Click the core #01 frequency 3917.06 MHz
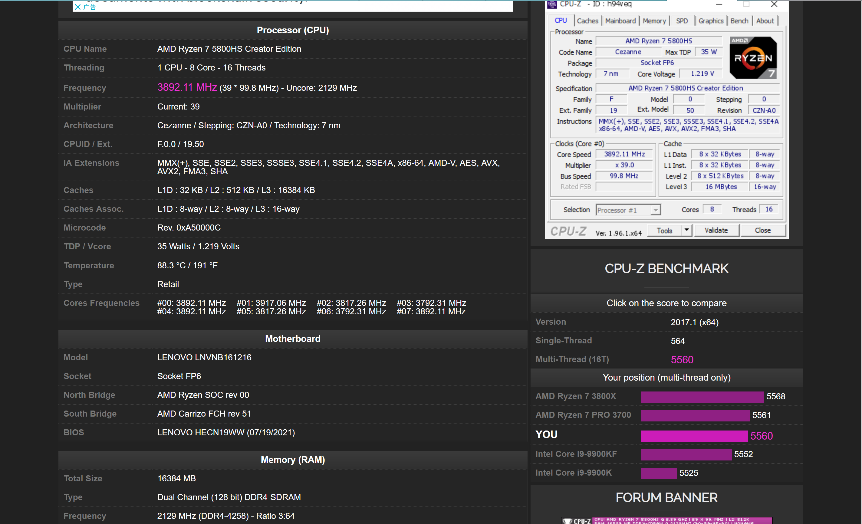Screen dimensions: 862x524 tap(271, 303)
